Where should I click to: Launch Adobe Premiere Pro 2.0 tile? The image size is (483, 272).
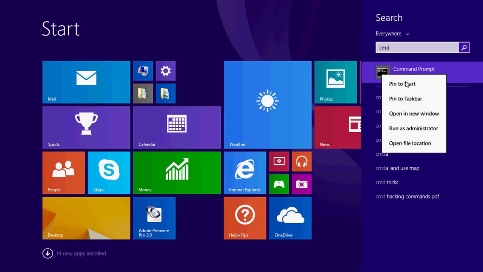point(154,218)
